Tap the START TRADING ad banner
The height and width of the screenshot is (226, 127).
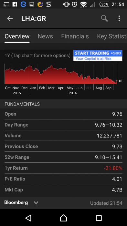click(x=98, y=56)
